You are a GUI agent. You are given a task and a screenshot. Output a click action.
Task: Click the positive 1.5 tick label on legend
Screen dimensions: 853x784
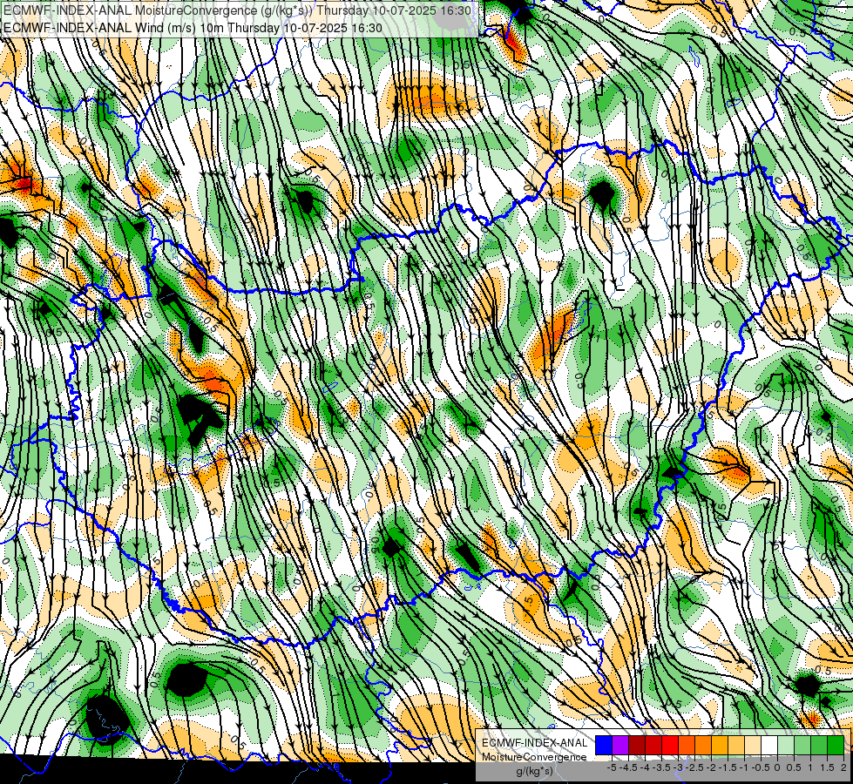[828, 767]
